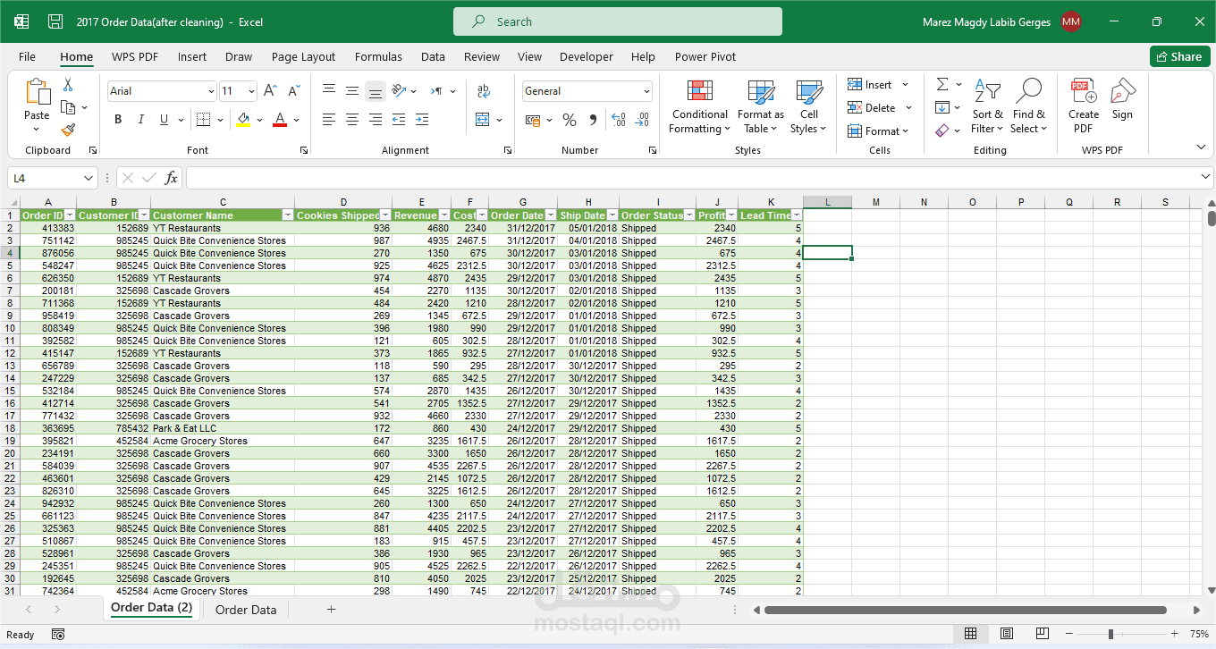Apply the Borders icon

[204, 120]
